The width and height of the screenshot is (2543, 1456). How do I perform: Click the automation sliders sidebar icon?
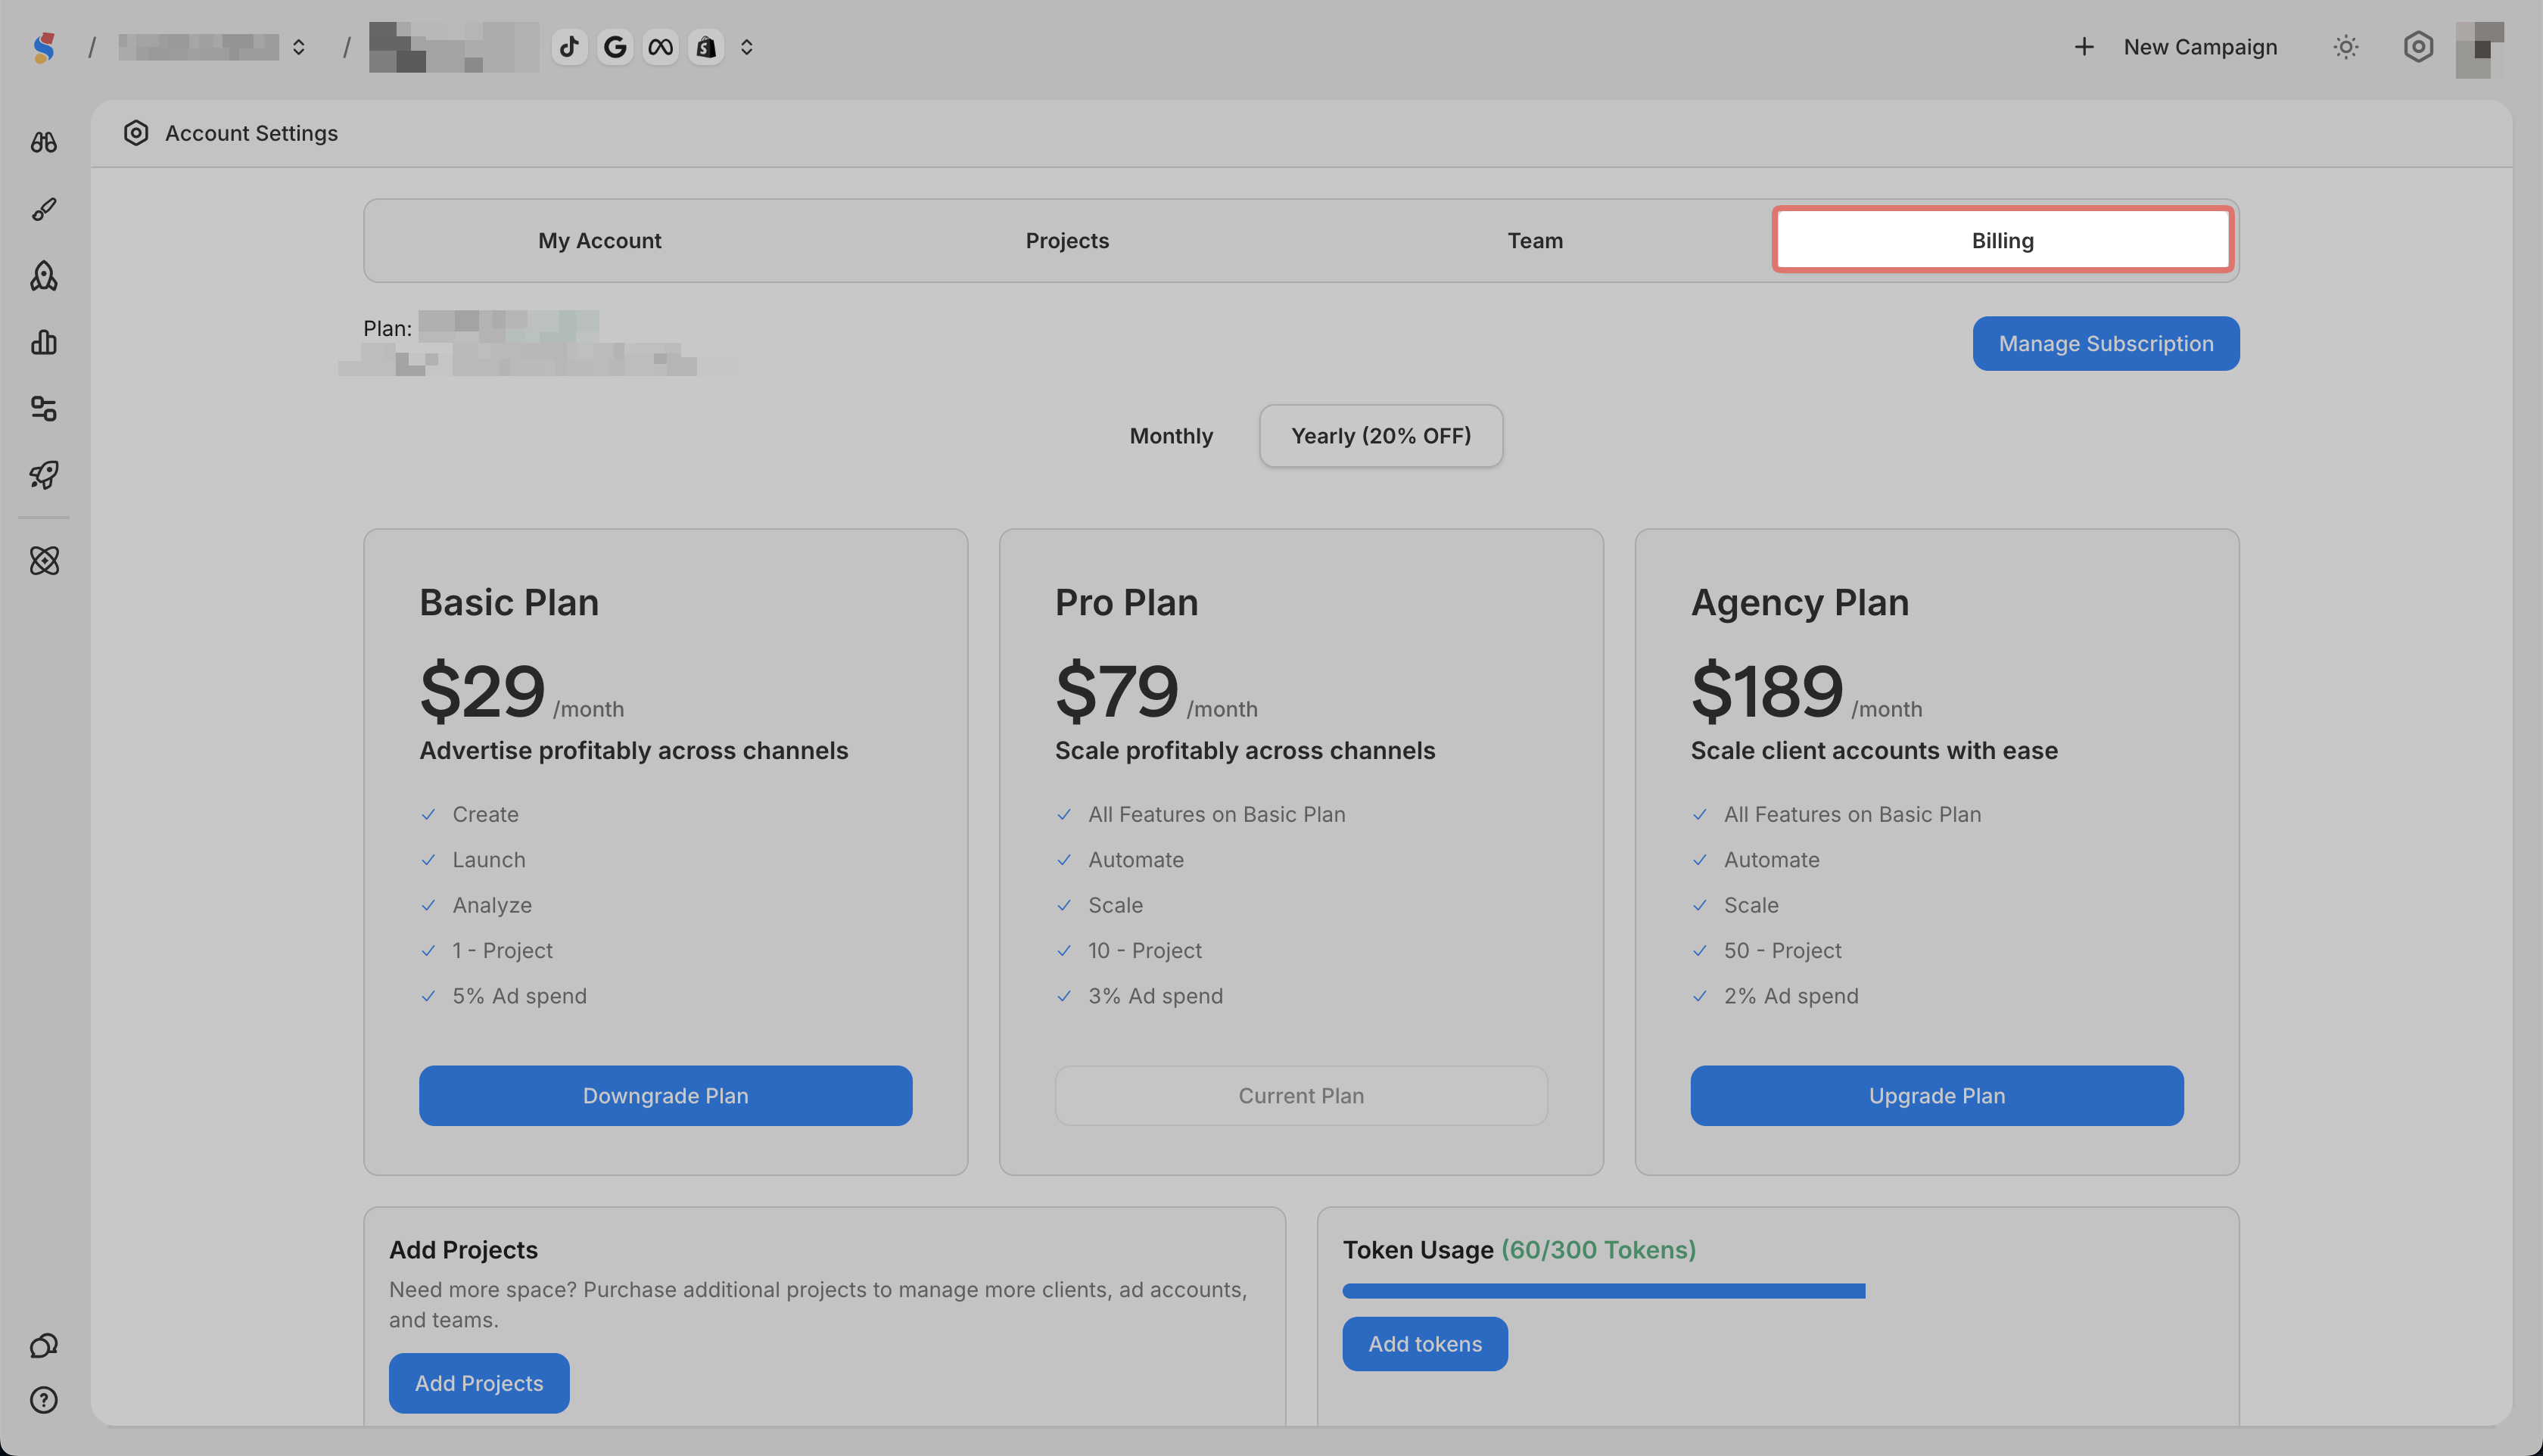(x=44, y=408)
